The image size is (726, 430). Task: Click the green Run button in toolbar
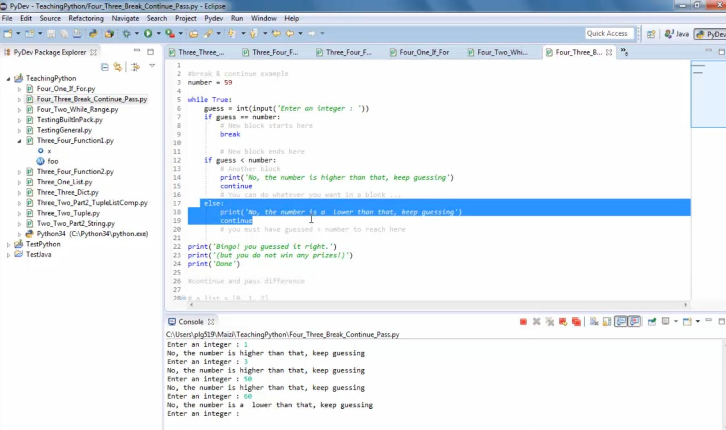(148, 33)
